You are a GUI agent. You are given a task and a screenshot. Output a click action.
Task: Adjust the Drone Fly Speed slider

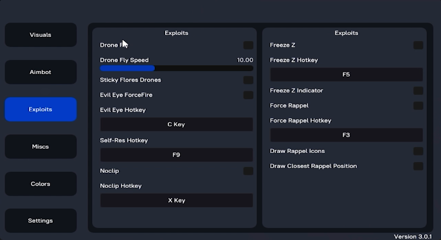pos(176,68)
